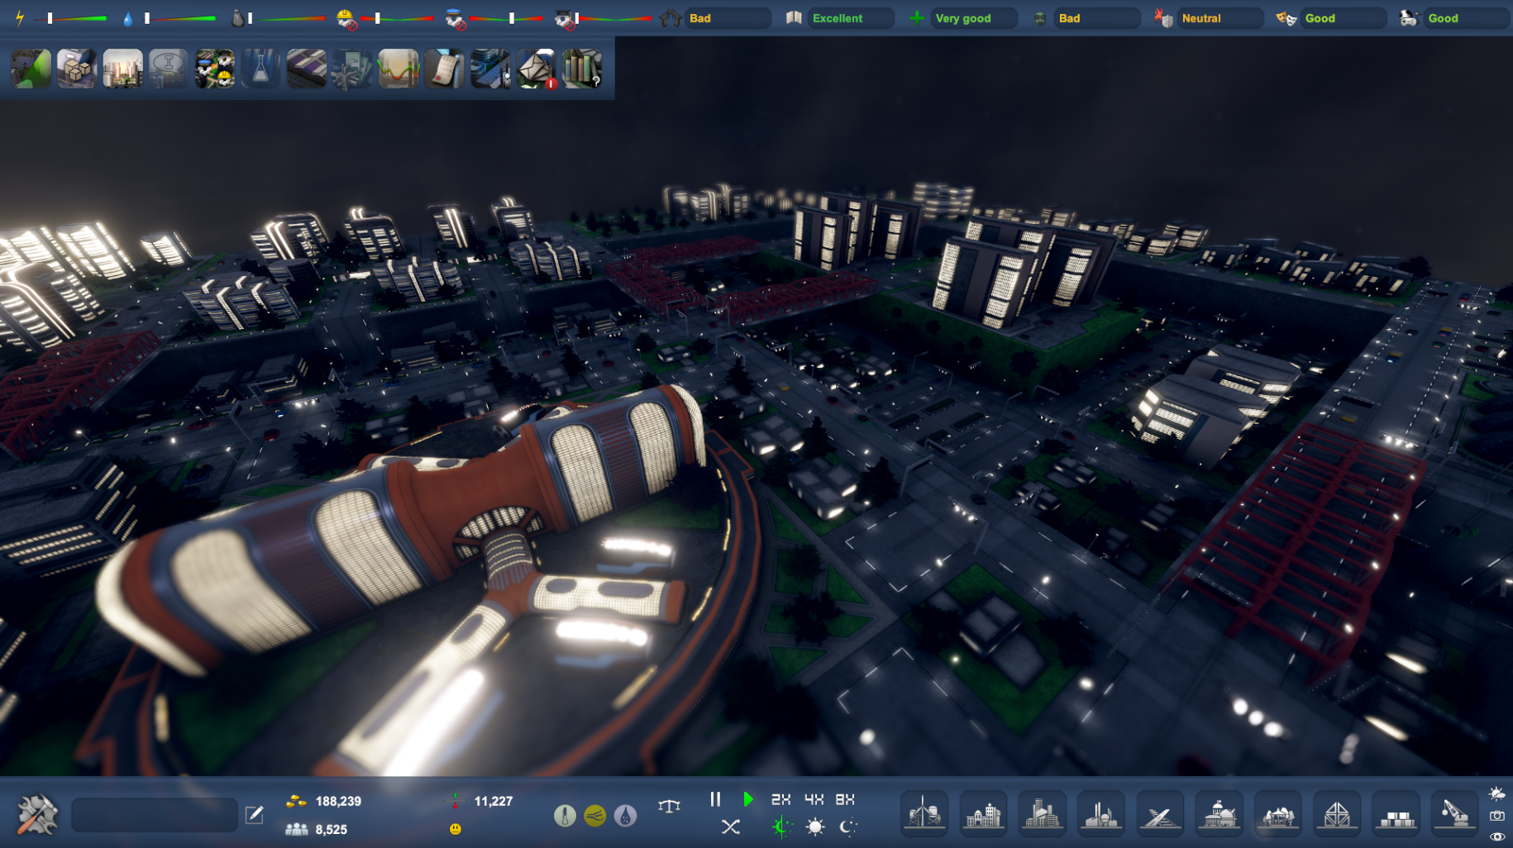Click the demolition crane tool
Viewport: 1513px width, 848px height.
(x=1455, y=813)
